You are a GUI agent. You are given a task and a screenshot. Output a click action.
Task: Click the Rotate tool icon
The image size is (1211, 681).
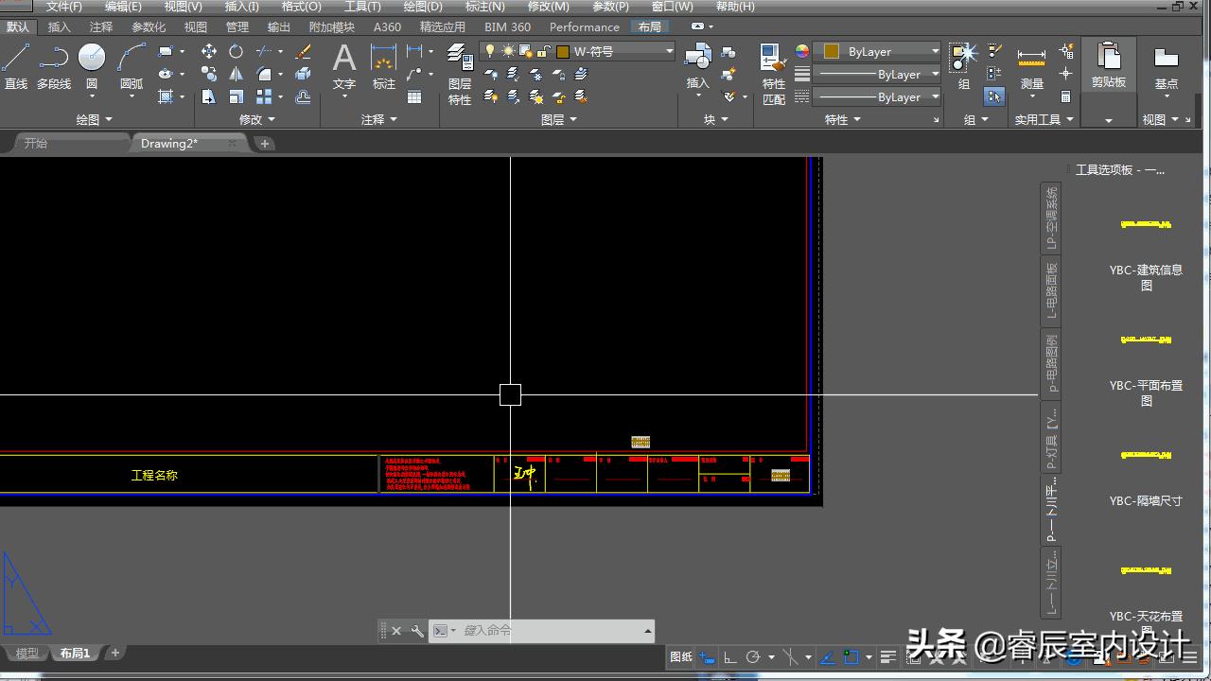pos(236,51)
